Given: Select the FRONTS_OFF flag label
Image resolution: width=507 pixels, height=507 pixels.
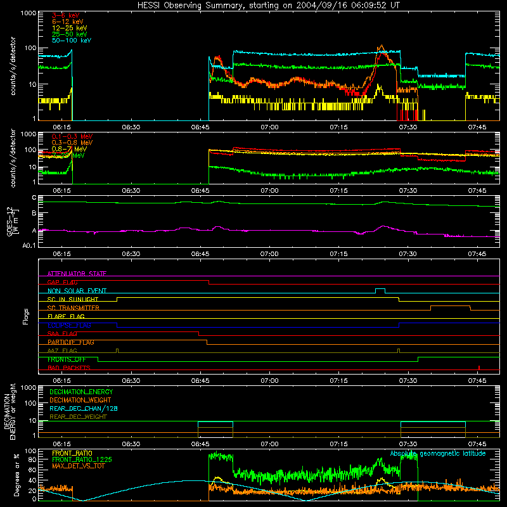Looking at the screenshot, I should click(67, 359).
